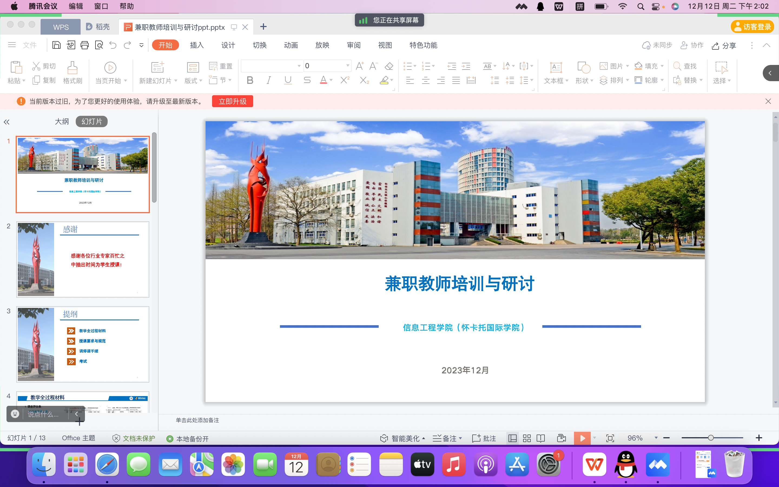
Task: Select slide 3 thumbnail 提纲
Action: click(x=83, y=344)
